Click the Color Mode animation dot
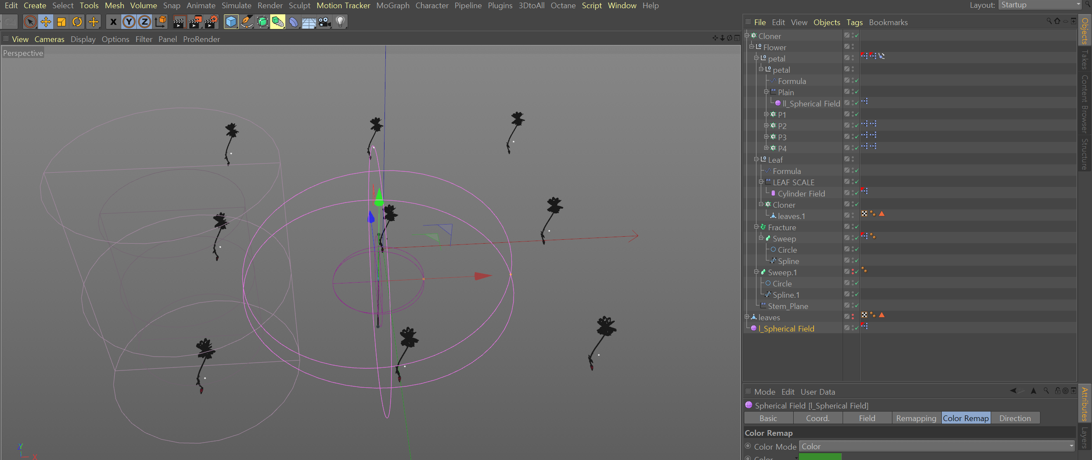 tap(748, 446)
